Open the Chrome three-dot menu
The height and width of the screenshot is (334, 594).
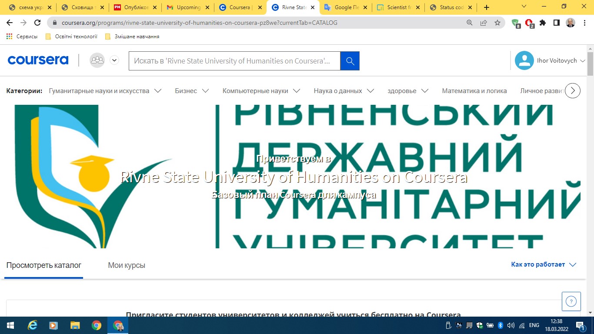click(x=584, y=23)
